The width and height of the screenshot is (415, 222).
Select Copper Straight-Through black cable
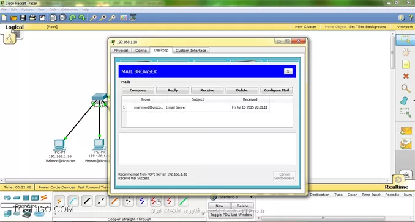87,201
